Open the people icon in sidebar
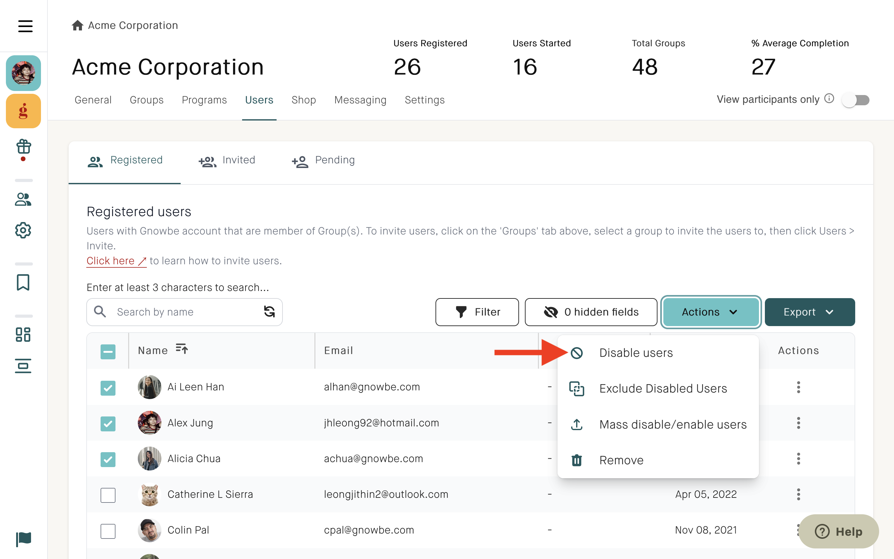The width and height of the screenshot is (894, 559). (x=23, y=199)
